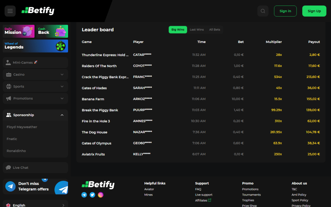
Task: Click the Promotions megaphone icon
Action: 9,98
